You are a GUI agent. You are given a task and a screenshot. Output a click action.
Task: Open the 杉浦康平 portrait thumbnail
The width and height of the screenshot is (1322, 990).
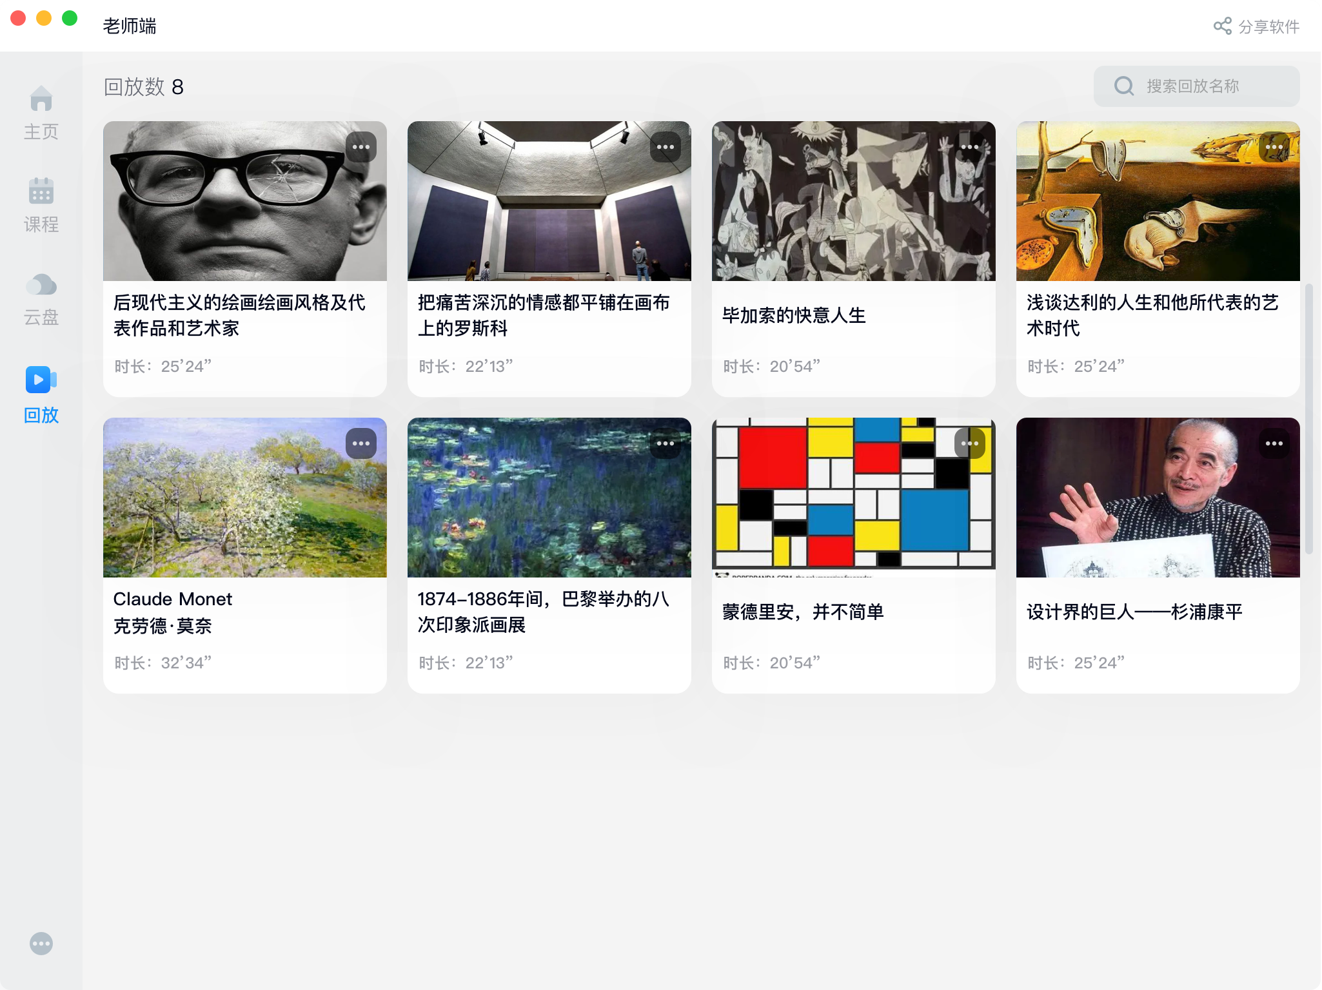1158,498
